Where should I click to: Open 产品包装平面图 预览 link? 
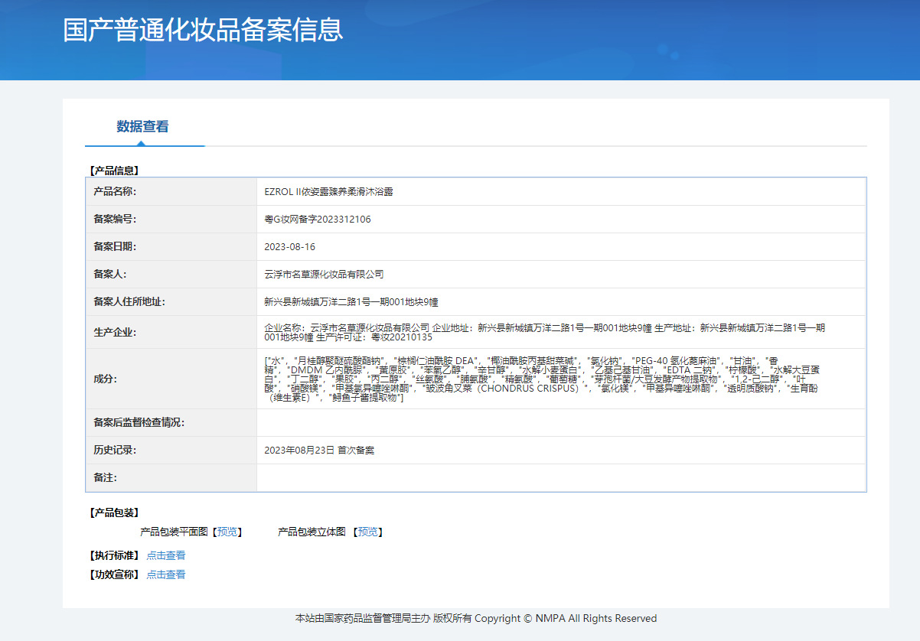tap(227, 532)
